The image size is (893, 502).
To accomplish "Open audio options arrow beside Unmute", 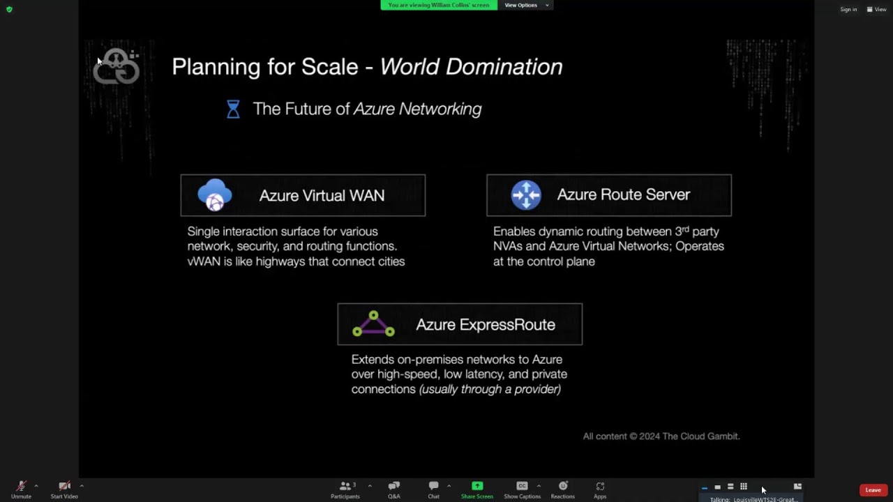I will [x=36, y=486].
